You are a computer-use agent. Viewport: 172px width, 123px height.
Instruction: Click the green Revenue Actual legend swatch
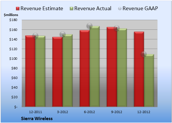tap(71, 9)
